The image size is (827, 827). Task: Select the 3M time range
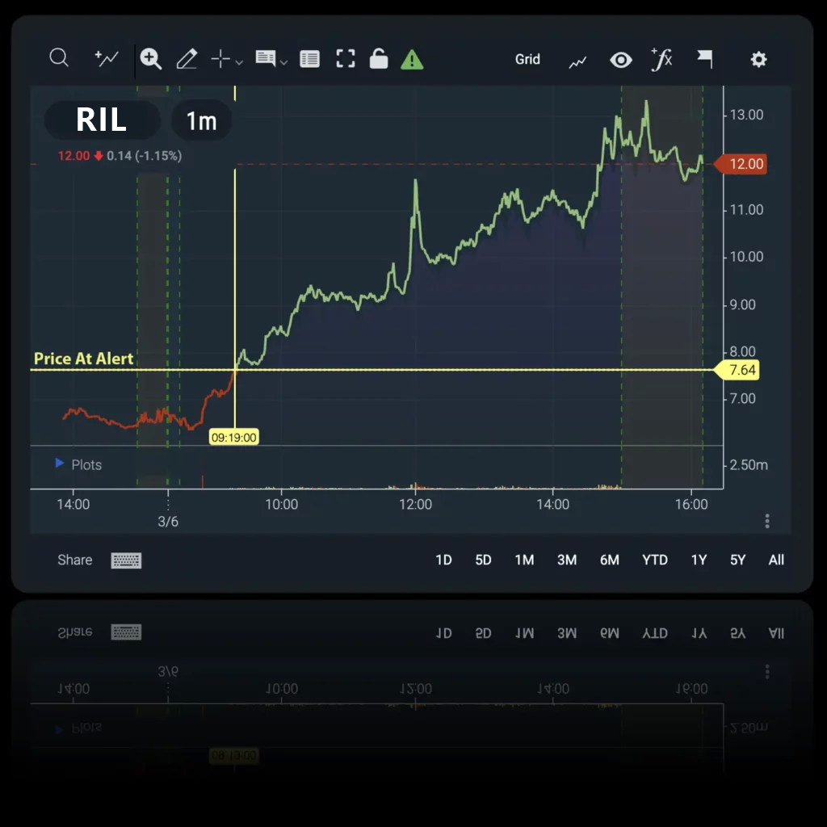coord(567,560)
